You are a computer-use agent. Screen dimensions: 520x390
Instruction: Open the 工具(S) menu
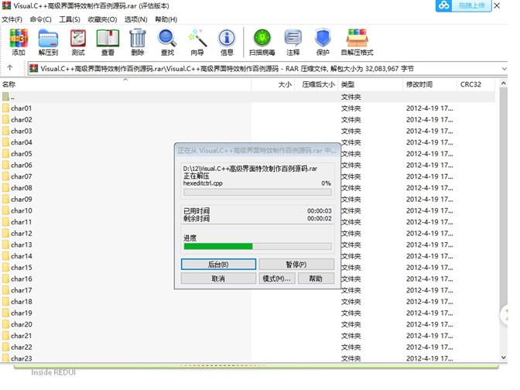tap(70, 19)
